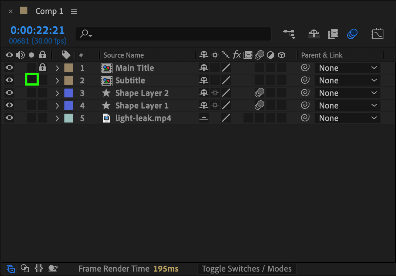Click teal label swatch of light-leak.mp4
The width and height of the screenshot is (396, 276).
click(69, 118)
